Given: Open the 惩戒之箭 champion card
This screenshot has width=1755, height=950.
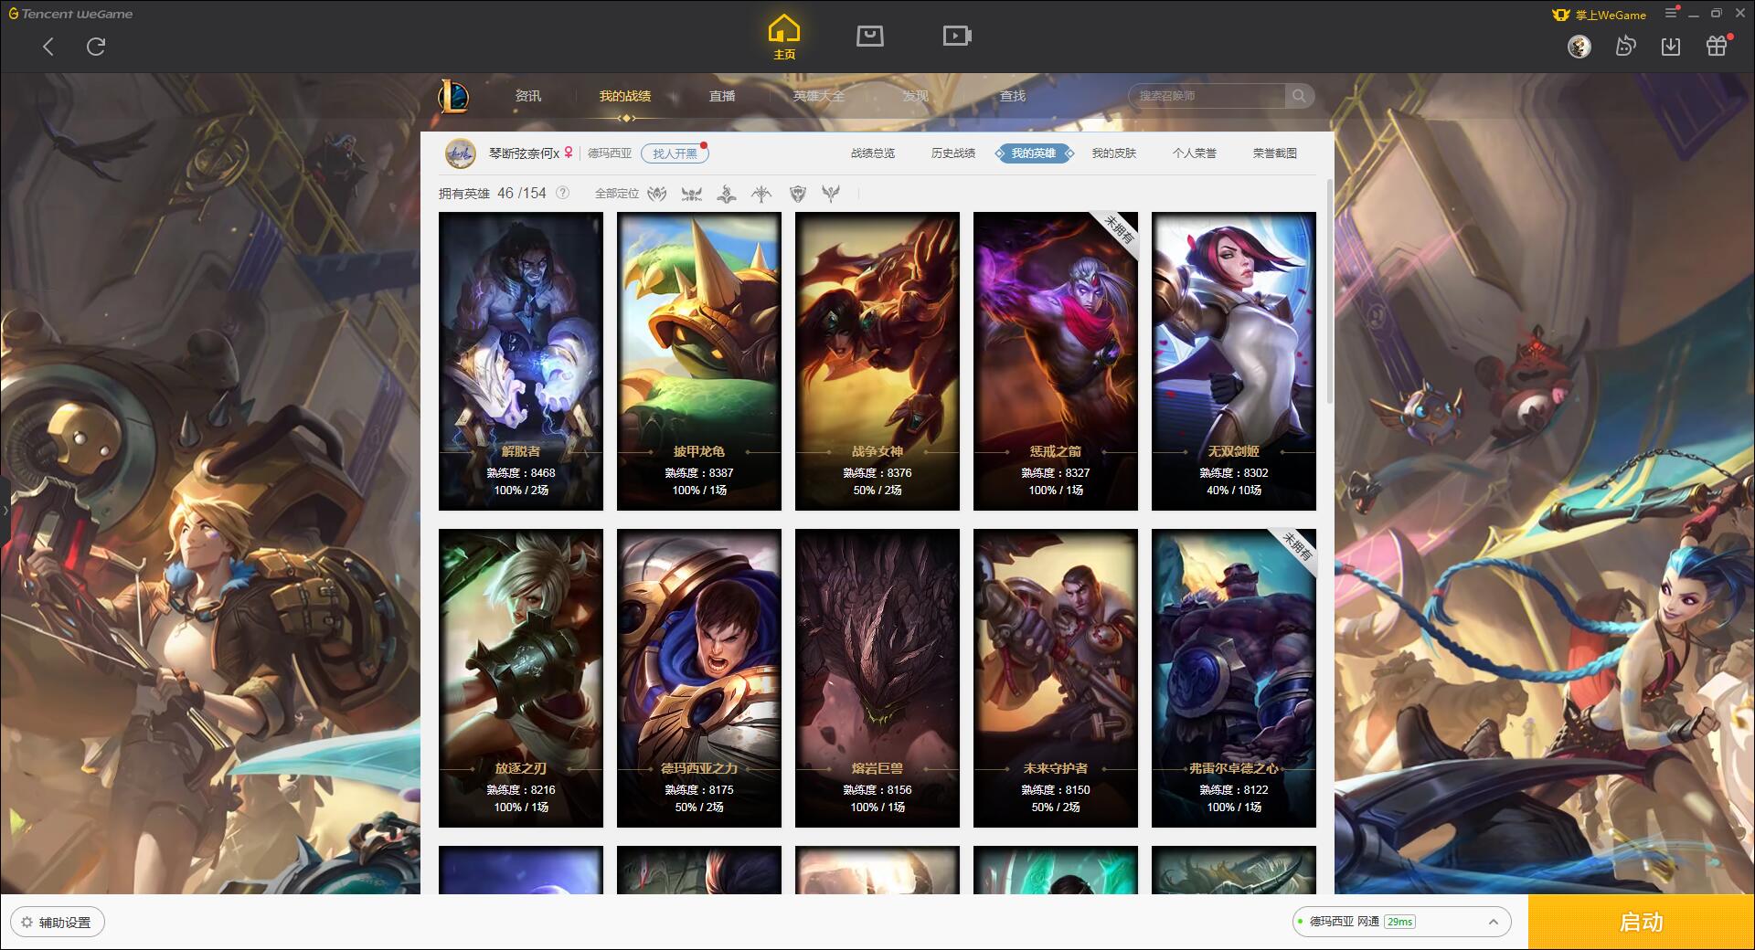Looking at the screenshot, I should (1056, 361).
